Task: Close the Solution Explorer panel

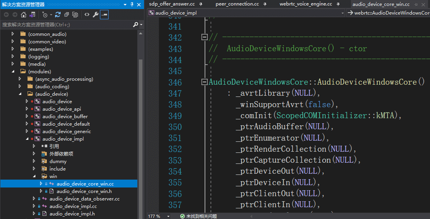Action: point(139,5)
